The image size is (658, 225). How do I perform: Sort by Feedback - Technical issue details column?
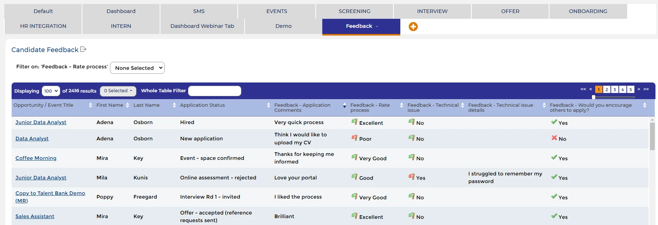544,105
